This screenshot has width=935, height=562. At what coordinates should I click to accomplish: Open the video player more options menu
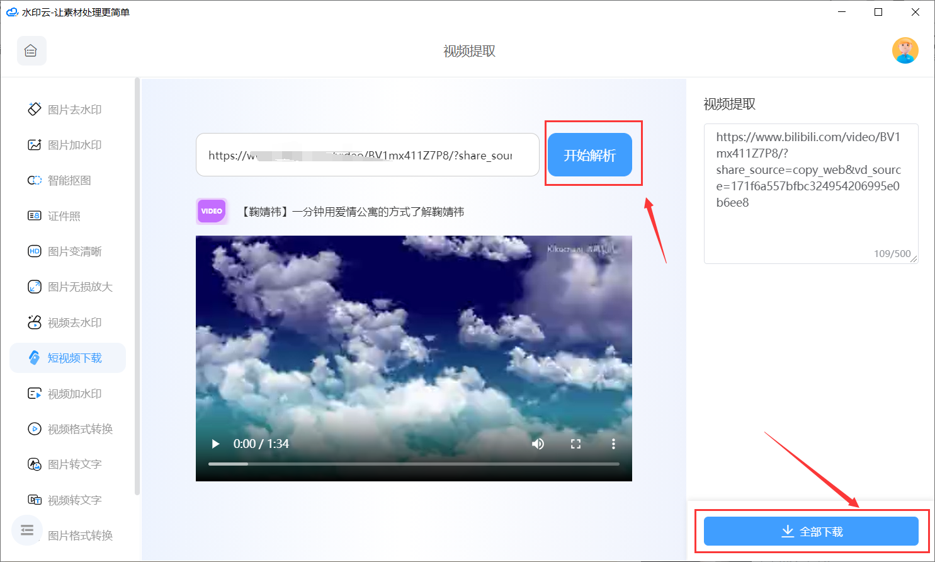click(613, 444)
